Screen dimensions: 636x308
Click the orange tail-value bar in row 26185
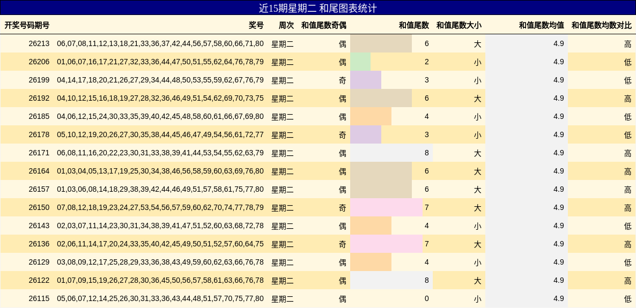371,116
